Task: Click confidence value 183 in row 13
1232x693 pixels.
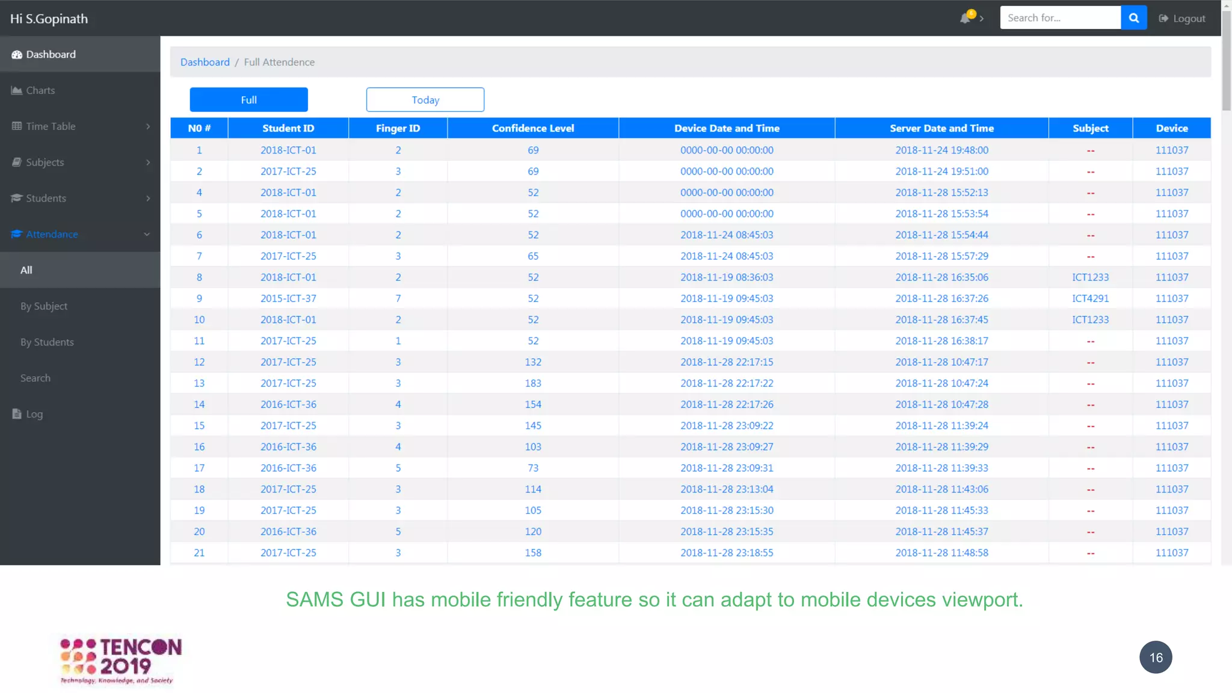Action: click(x=533, y=383)
